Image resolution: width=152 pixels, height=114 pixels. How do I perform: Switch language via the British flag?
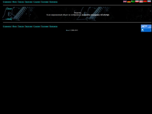click(125, 1)
